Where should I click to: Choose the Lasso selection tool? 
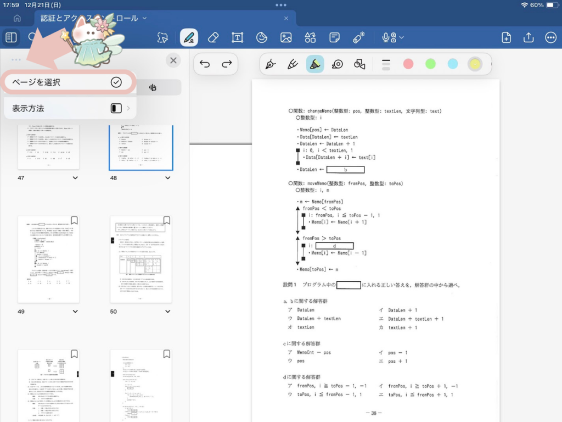162,37
